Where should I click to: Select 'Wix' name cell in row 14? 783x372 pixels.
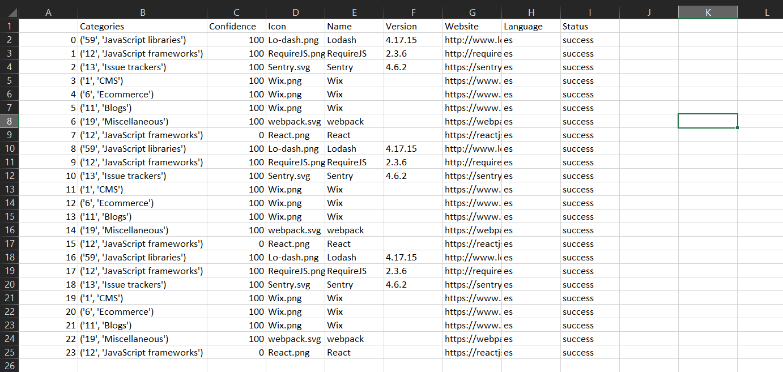(x=354, y=203)
